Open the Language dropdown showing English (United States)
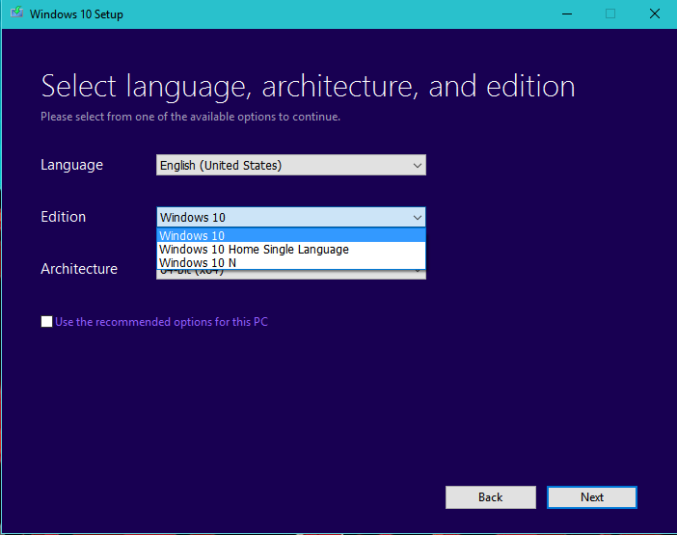Screen dimensions: 677x535 pos(291,165)
